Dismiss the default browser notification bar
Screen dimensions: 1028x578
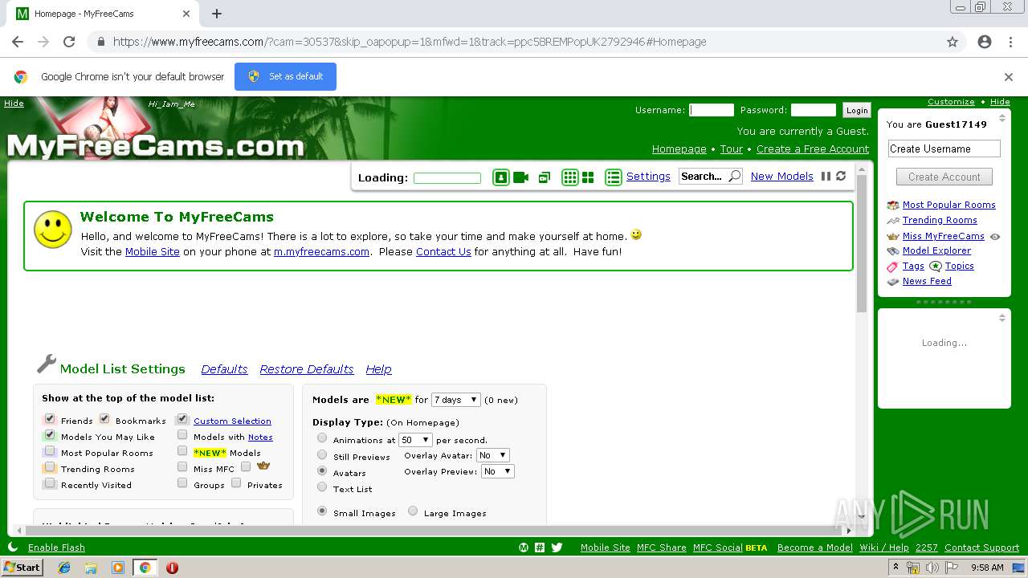tap(1009, 77)
